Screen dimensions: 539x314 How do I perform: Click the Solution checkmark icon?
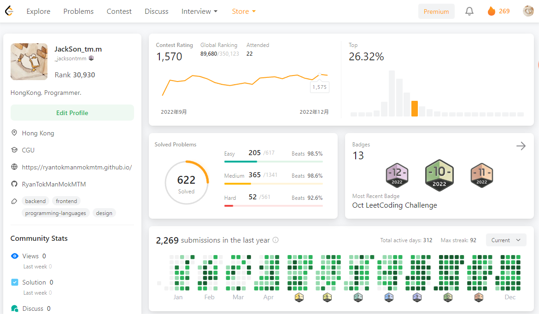[15, 282]
